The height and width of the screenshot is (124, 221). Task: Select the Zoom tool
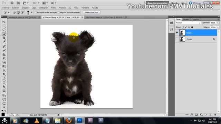tap(4, 107)
